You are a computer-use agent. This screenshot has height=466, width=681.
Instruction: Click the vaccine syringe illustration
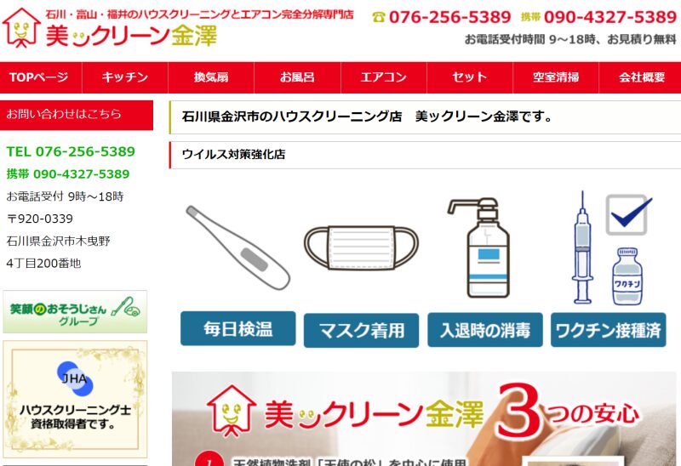click(x=582, y=247)
